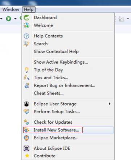The width and height of the screenshot is (131, 160).
Task: Click the Eclipse Marketplace icon
Action: (x=26, y=138)
